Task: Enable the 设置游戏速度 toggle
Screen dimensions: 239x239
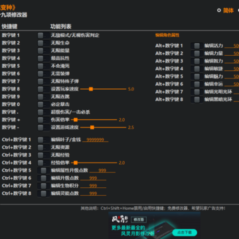Action: 43,127
